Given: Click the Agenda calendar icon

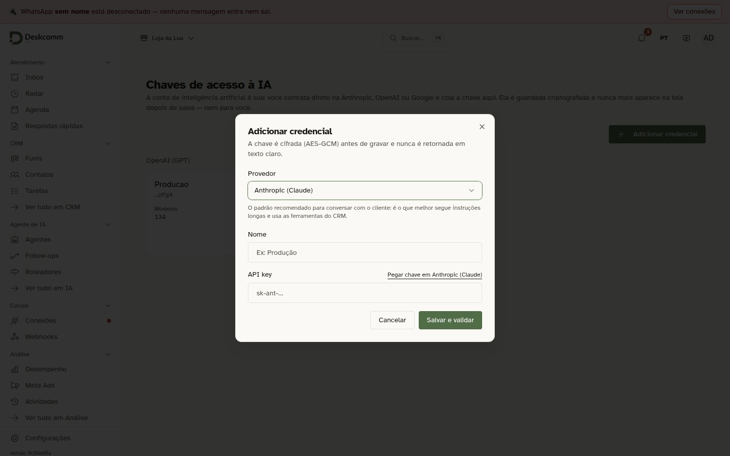Looking at the screenshot, I should [15, 110].
